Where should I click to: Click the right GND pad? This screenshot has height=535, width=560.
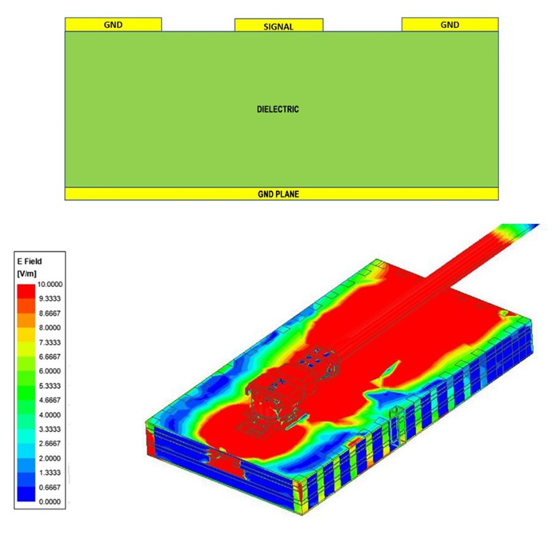point(450,25)
